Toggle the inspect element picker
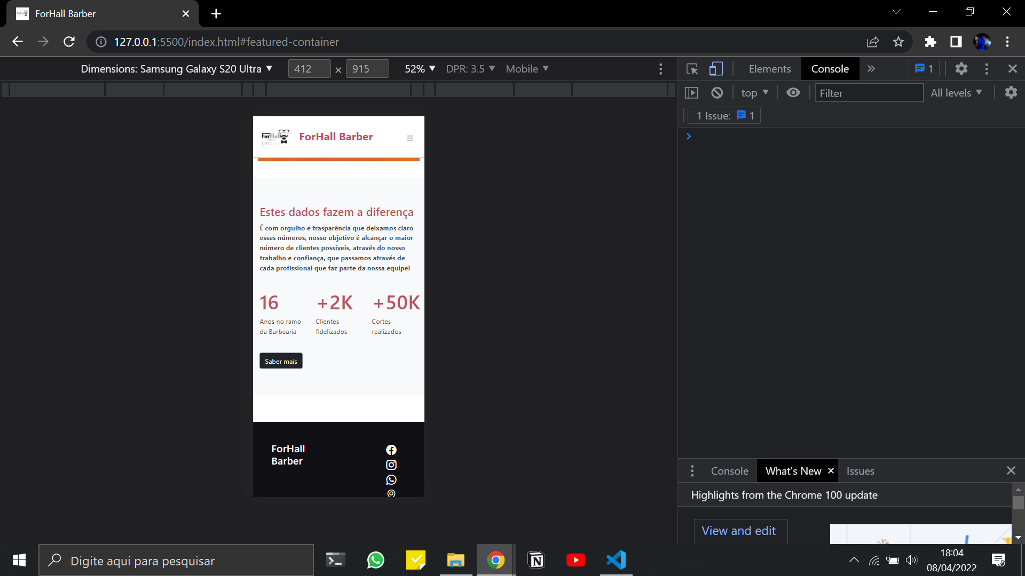Image resolution: width=1025 pixels, height=576 pixels. coord(692,68)
